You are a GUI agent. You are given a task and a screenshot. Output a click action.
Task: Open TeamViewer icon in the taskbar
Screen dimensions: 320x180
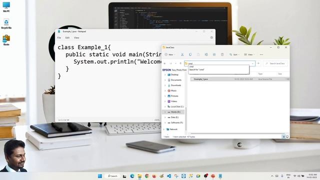(183, 176)
